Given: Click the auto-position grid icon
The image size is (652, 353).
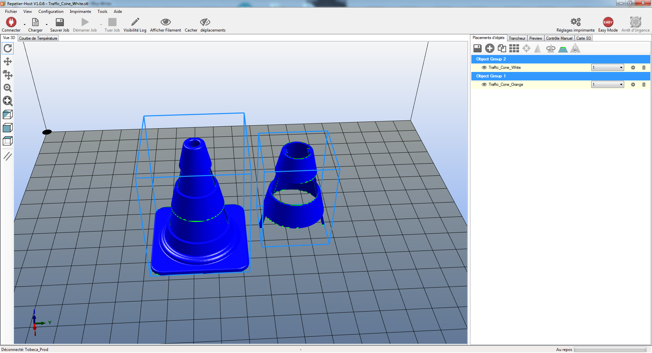Looking at the screenshot, I should (514, 49).
